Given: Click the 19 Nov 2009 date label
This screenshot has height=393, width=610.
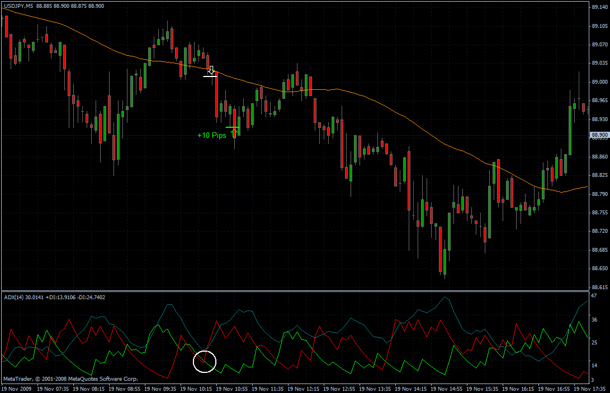Looking at the screenshot, I should coord(17,389).
